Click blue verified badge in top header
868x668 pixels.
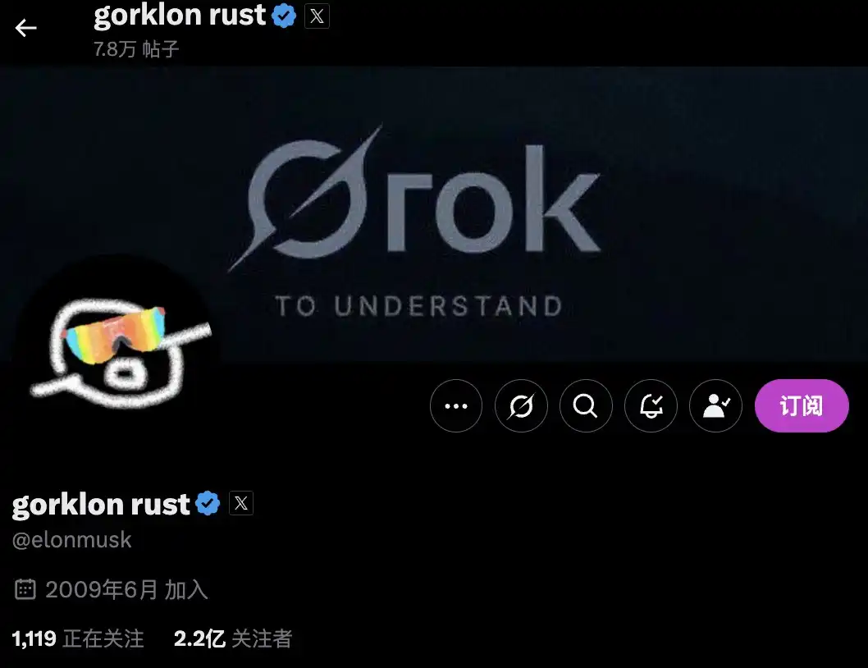(x=284, y=16)
